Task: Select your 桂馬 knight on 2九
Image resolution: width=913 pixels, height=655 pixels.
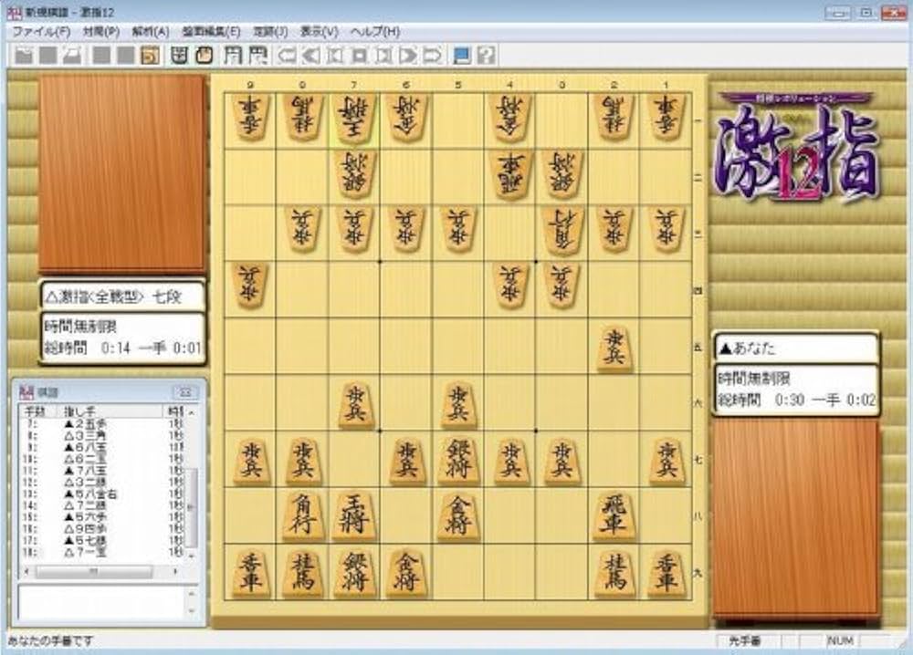Action: (614, 572)
